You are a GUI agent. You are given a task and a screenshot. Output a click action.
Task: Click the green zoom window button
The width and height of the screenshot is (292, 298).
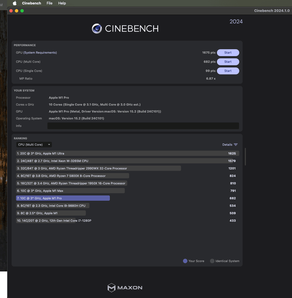[x=22, y=11]
